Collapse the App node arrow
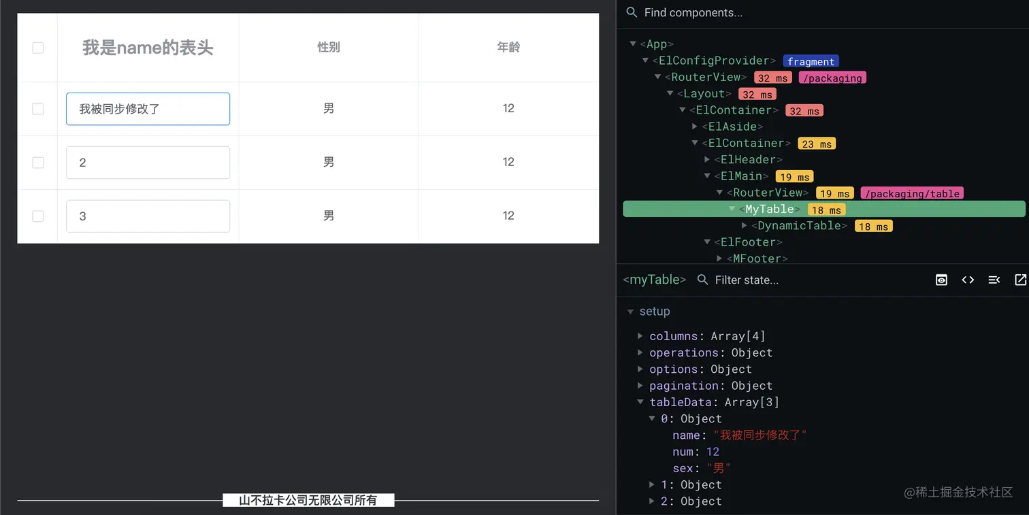 coord(633,44)
